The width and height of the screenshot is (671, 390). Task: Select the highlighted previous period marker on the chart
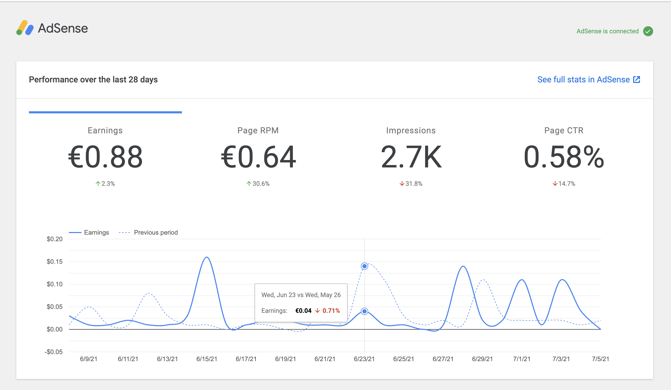(364, 266)
